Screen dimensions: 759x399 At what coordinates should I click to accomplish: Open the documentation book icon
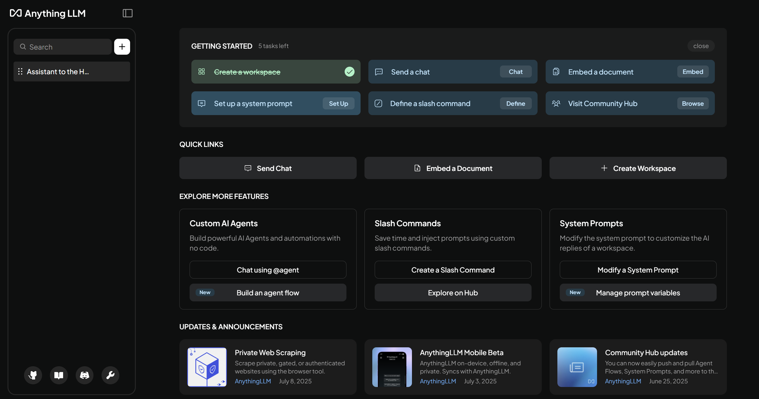point(59,375)
